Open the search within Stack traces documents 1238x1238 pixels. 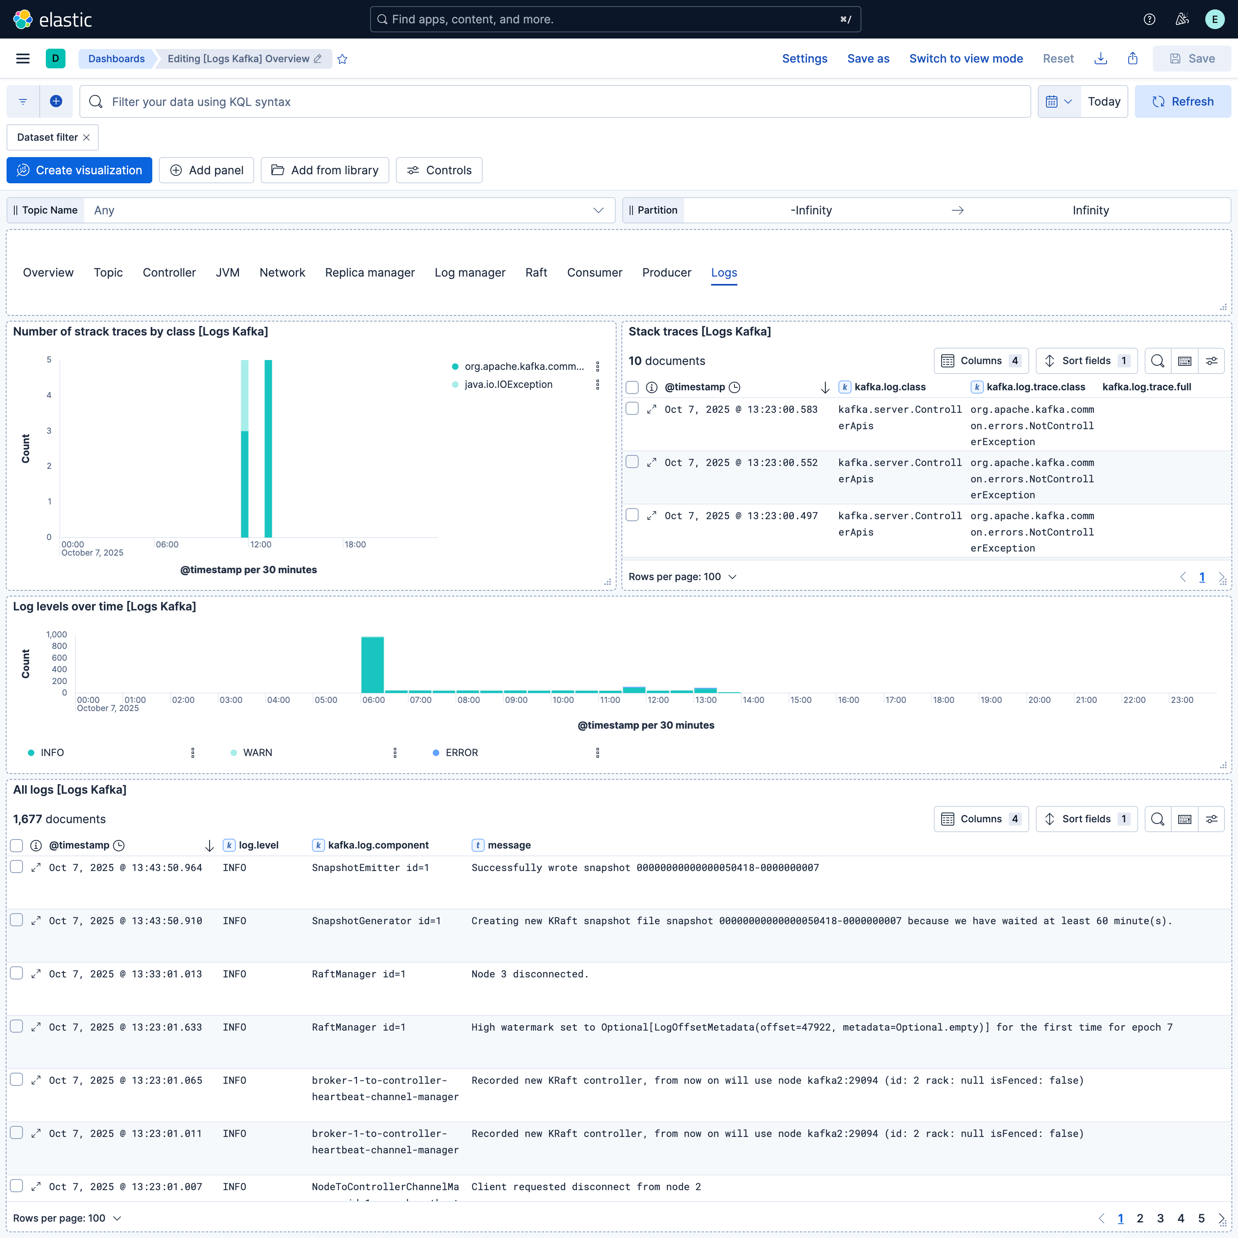click(1157, 360)
